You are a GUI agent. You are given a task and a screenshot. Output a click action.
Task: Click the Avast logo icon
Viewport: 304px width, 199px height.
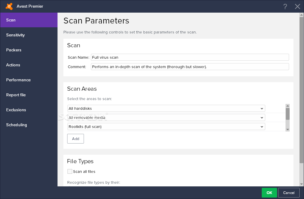(x=9, y=6)
